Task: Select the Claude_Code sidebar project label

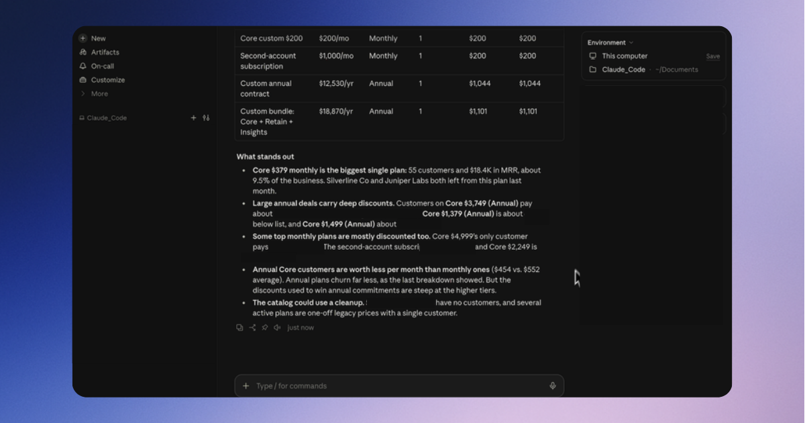Action: point(107,117)
